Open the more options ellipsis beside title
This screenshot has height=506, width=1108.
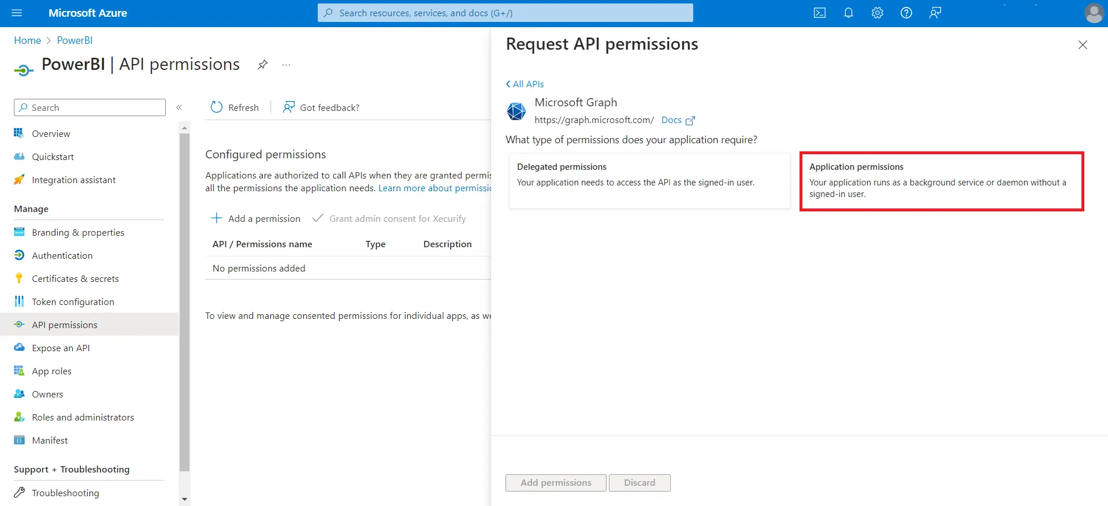point(286,65)
